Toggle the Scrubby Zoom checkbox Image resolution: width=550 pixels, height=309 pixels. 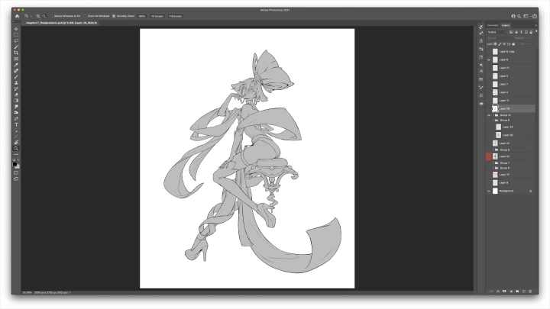[113, 15]
